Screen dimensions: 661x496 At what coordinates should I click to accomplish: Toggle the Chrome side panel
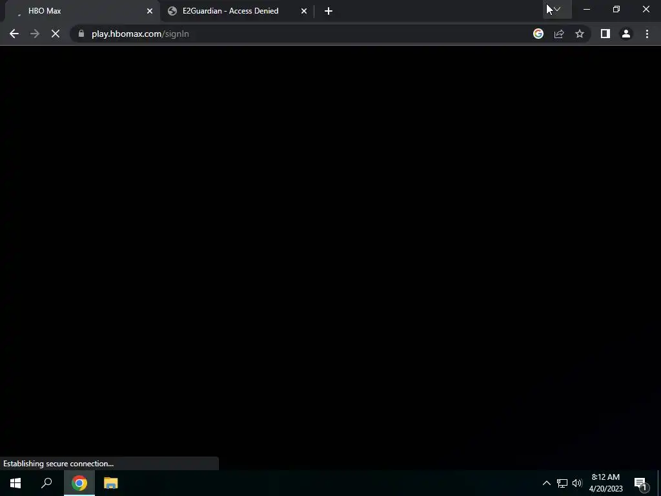605,34
